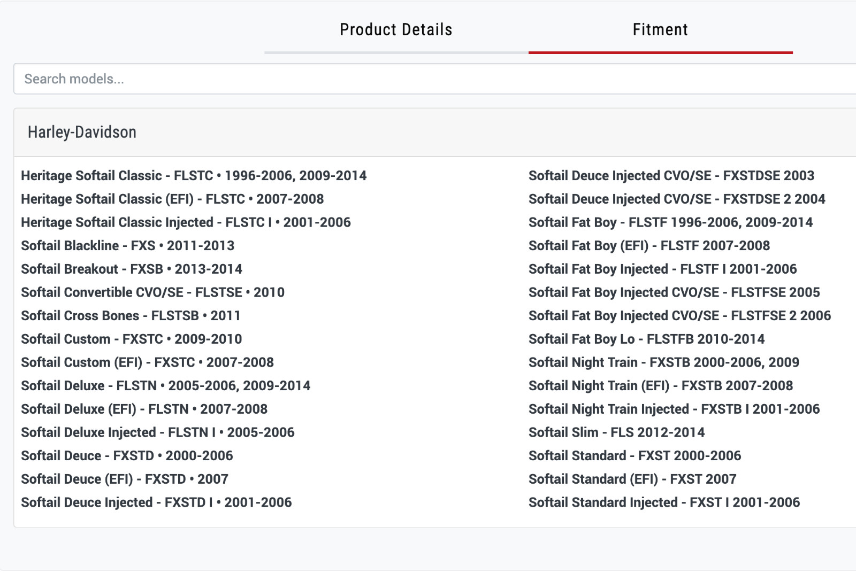Choose Softail Blackline - FXS 2011-2013
This screenshot has height=573, width=856.
point(127,246)
